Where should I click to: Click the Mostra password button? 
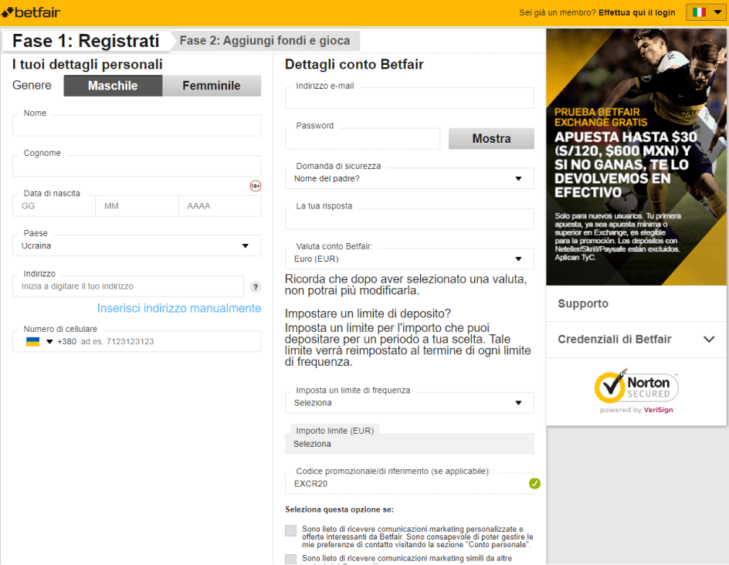click(491, 138)
